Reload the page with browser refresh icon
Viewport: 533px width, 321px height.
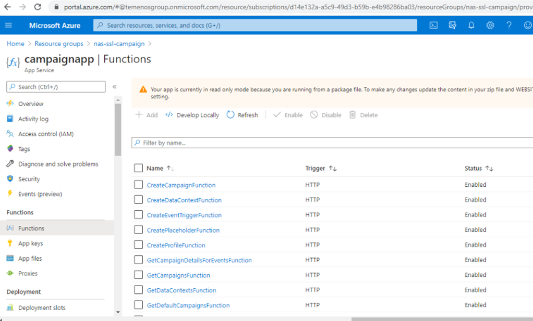click(38, 7)
